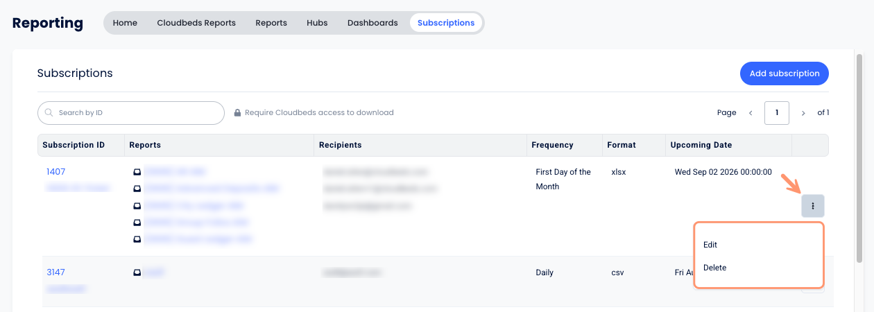Sort by the Upcoming Date column header
The height and width of the screenshot is (312, 874).
701,145
